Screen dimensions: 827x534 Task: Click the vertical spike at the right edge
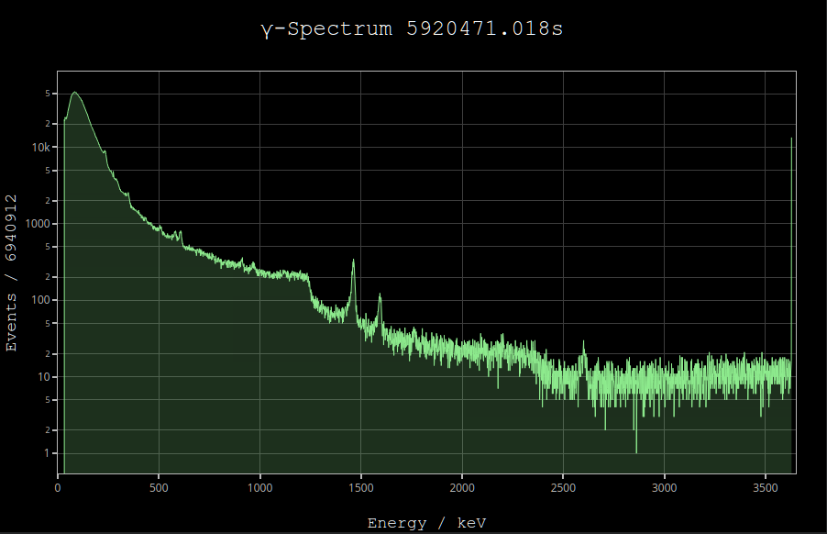[791, 139]
